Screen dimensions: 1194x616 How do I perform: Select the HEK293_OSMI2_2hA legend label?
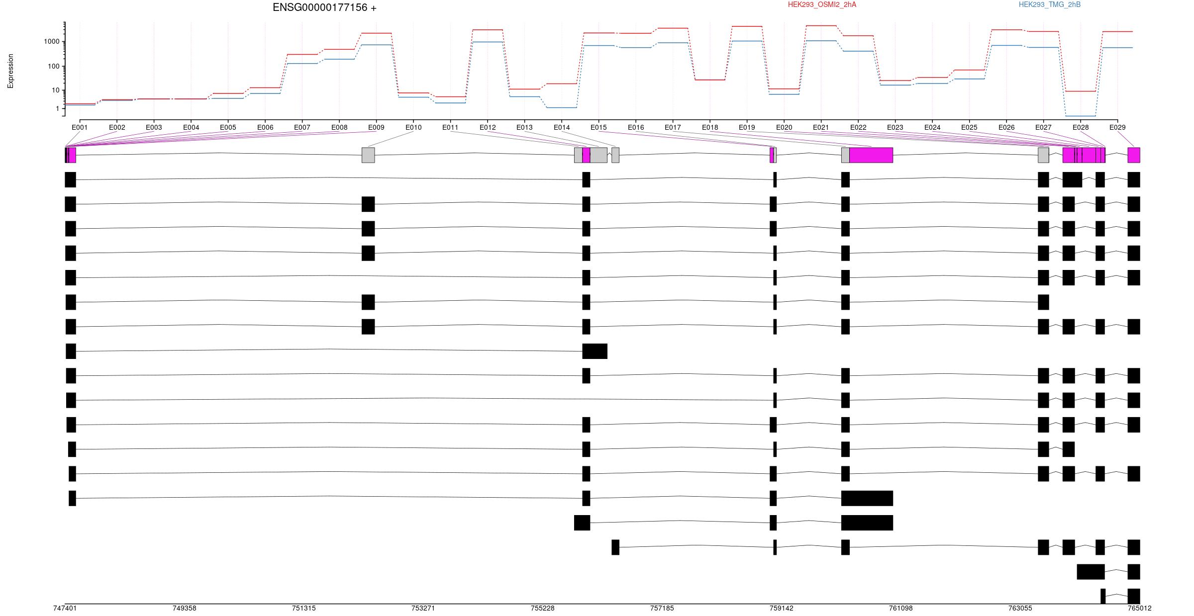click(822, 4)
